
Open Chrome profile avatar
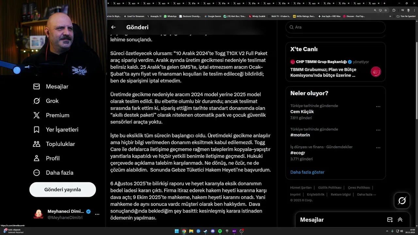408,10
